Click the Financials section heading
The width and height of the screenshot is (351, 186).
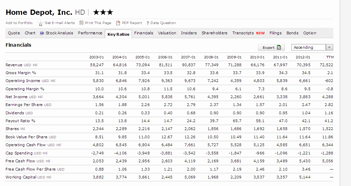18,45
